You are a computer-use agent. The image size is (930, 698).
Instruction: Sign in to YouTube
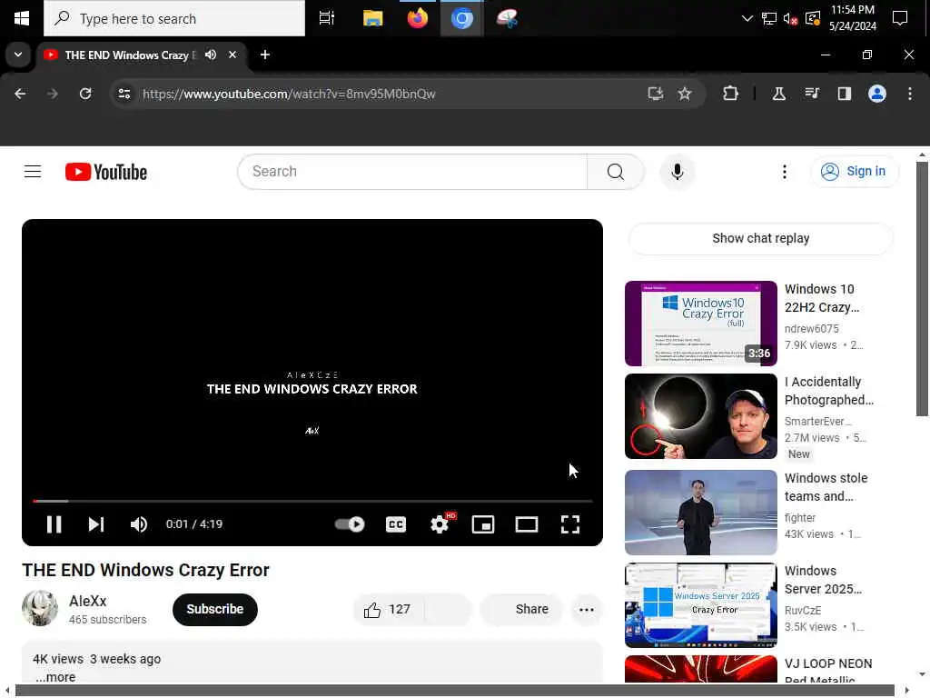pyautogui.click(x=854, y=172)
